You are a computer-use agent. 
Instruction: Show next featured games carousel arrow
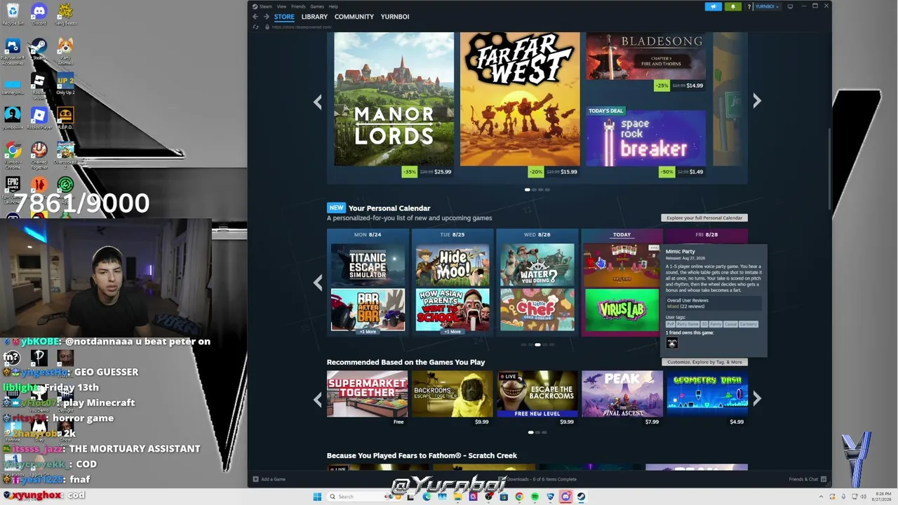point(757,102)
